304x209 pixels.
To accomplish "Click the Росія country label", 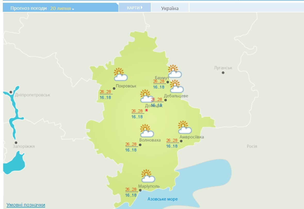I will [252, 146].
